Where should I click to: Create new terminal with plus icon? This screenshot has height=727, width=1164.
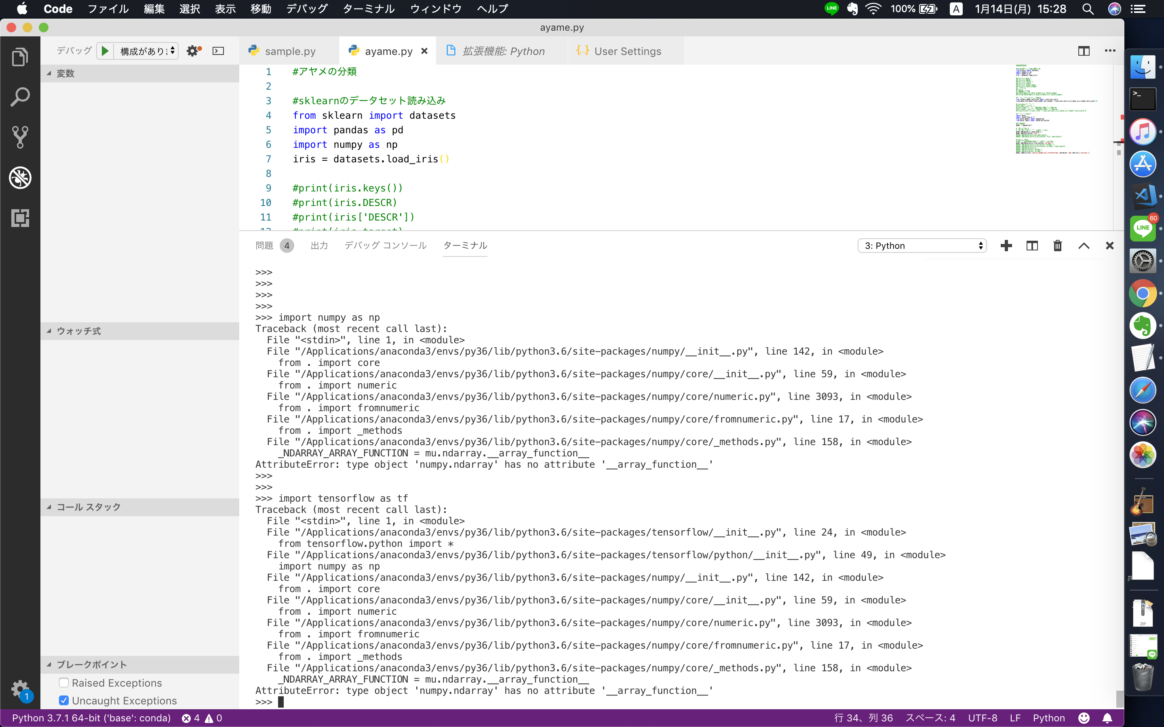[x=1006, y=246]
